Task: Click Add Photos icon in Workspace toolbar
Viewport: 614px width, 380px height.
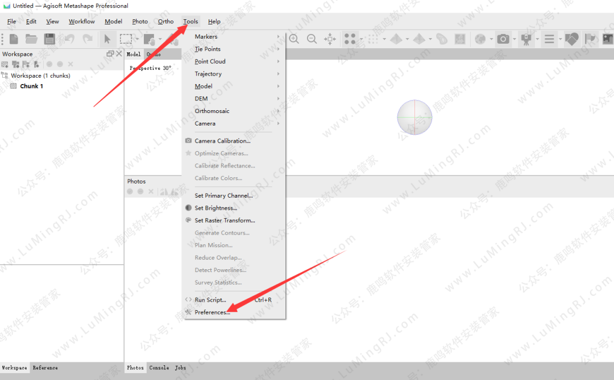Action: (16, 64)
